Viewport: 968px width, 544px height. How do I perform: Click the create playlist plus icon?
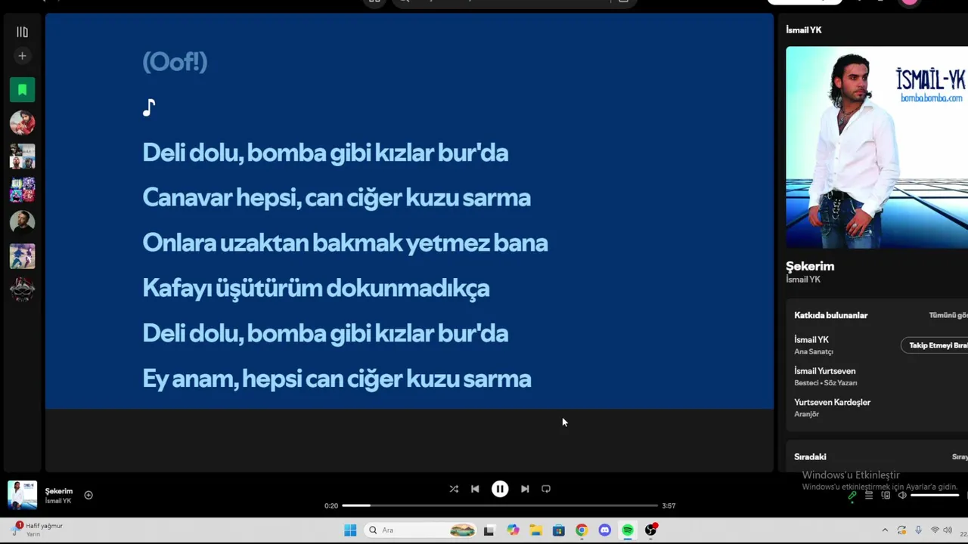coord(22,56)
